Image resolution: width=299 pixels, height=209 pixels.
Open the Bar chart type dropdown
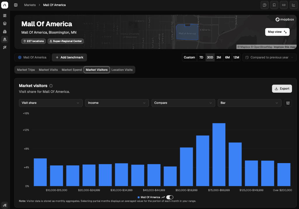tap(250, 103)
